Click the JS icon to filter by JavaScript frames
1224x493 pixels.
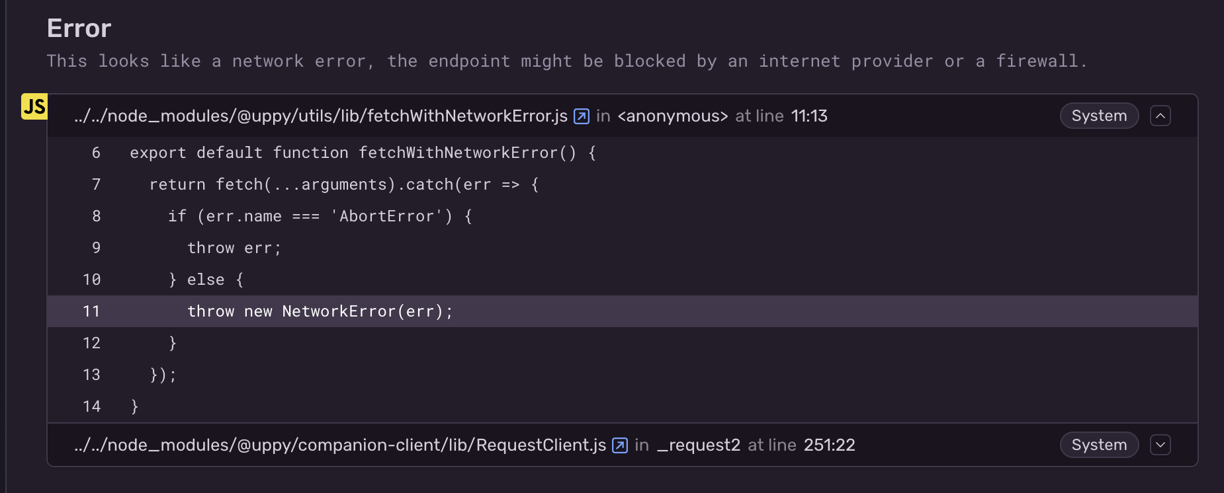click(x=34, y=106)
